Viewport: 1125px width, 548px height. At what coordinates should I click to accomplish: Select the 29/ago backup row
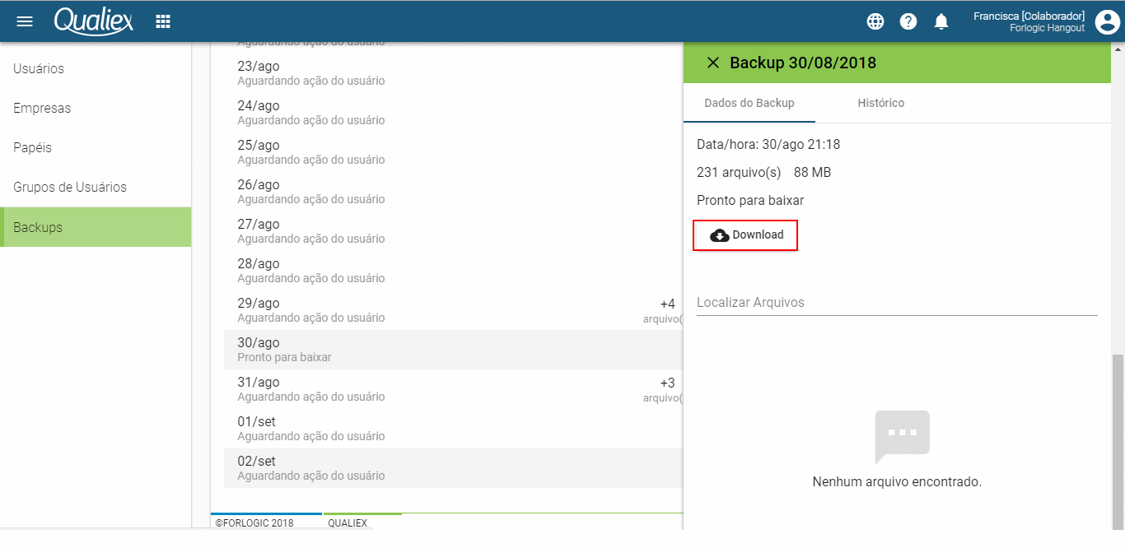click(x=454, y=310)
